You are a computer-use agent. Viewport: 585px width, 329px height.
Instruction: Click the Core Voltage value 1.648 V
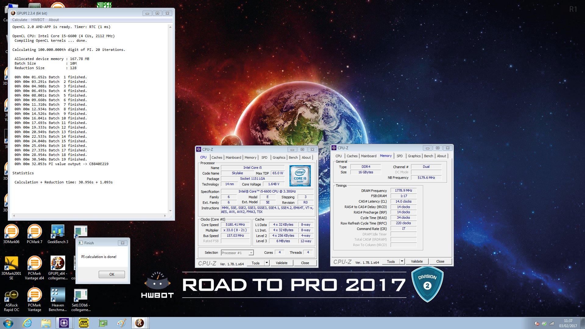(x=274, y=184)
